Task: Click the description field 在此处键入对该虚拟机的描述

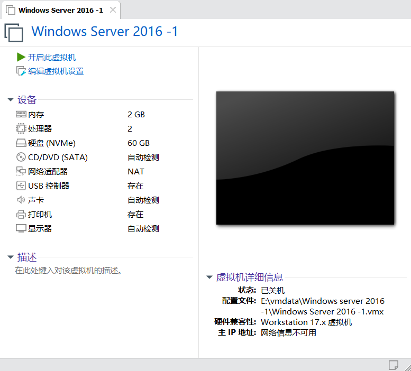Action: tap(69, 271)
